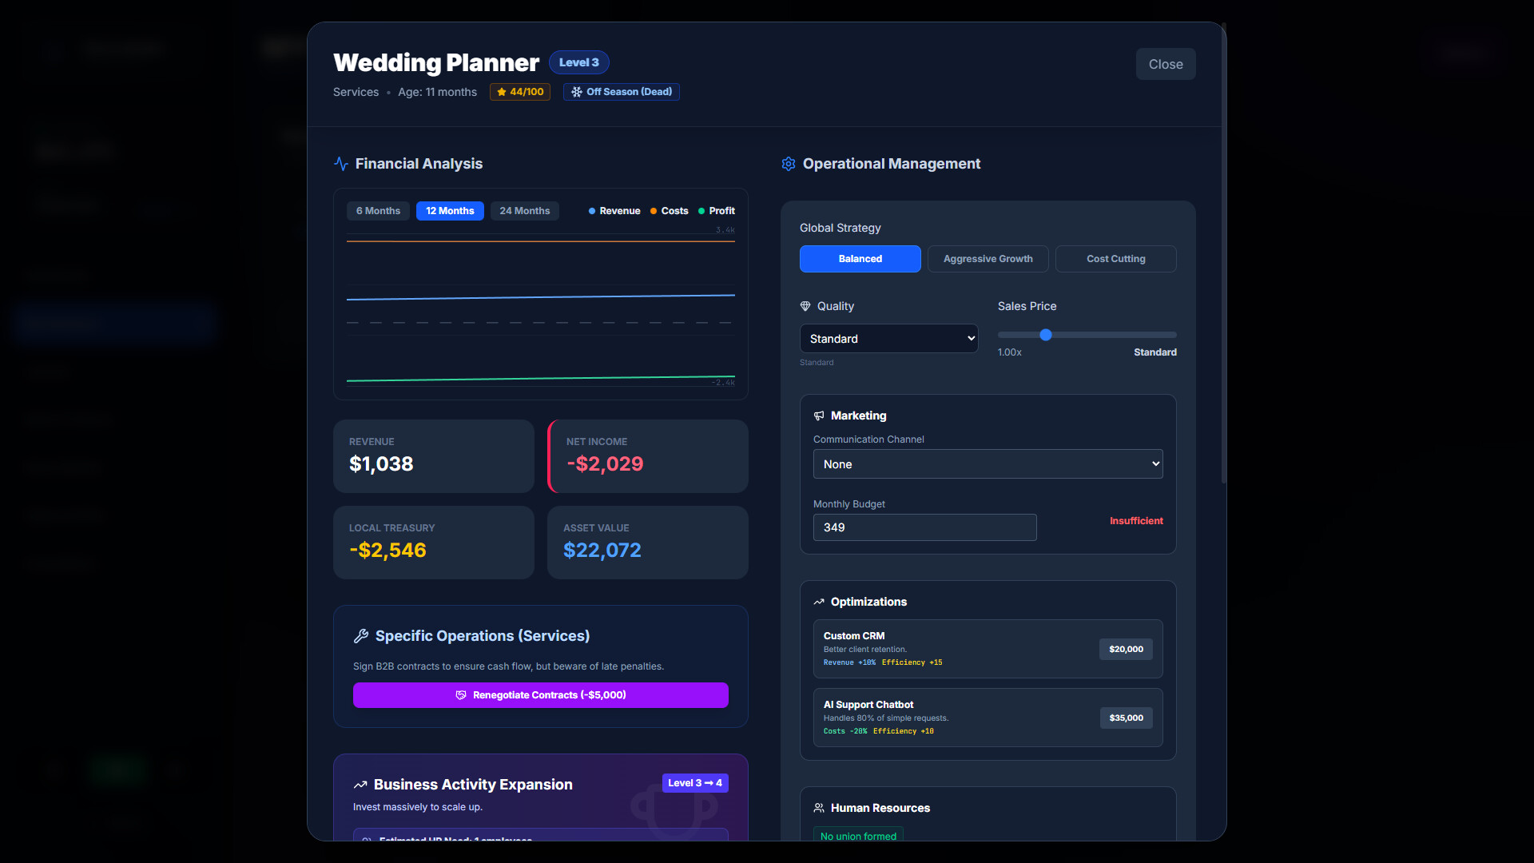Image resolution: width=1534 pixels, height=863 pixels.
Task: Click the Sales Price slider handle
Action: (x=1045, y=335)
